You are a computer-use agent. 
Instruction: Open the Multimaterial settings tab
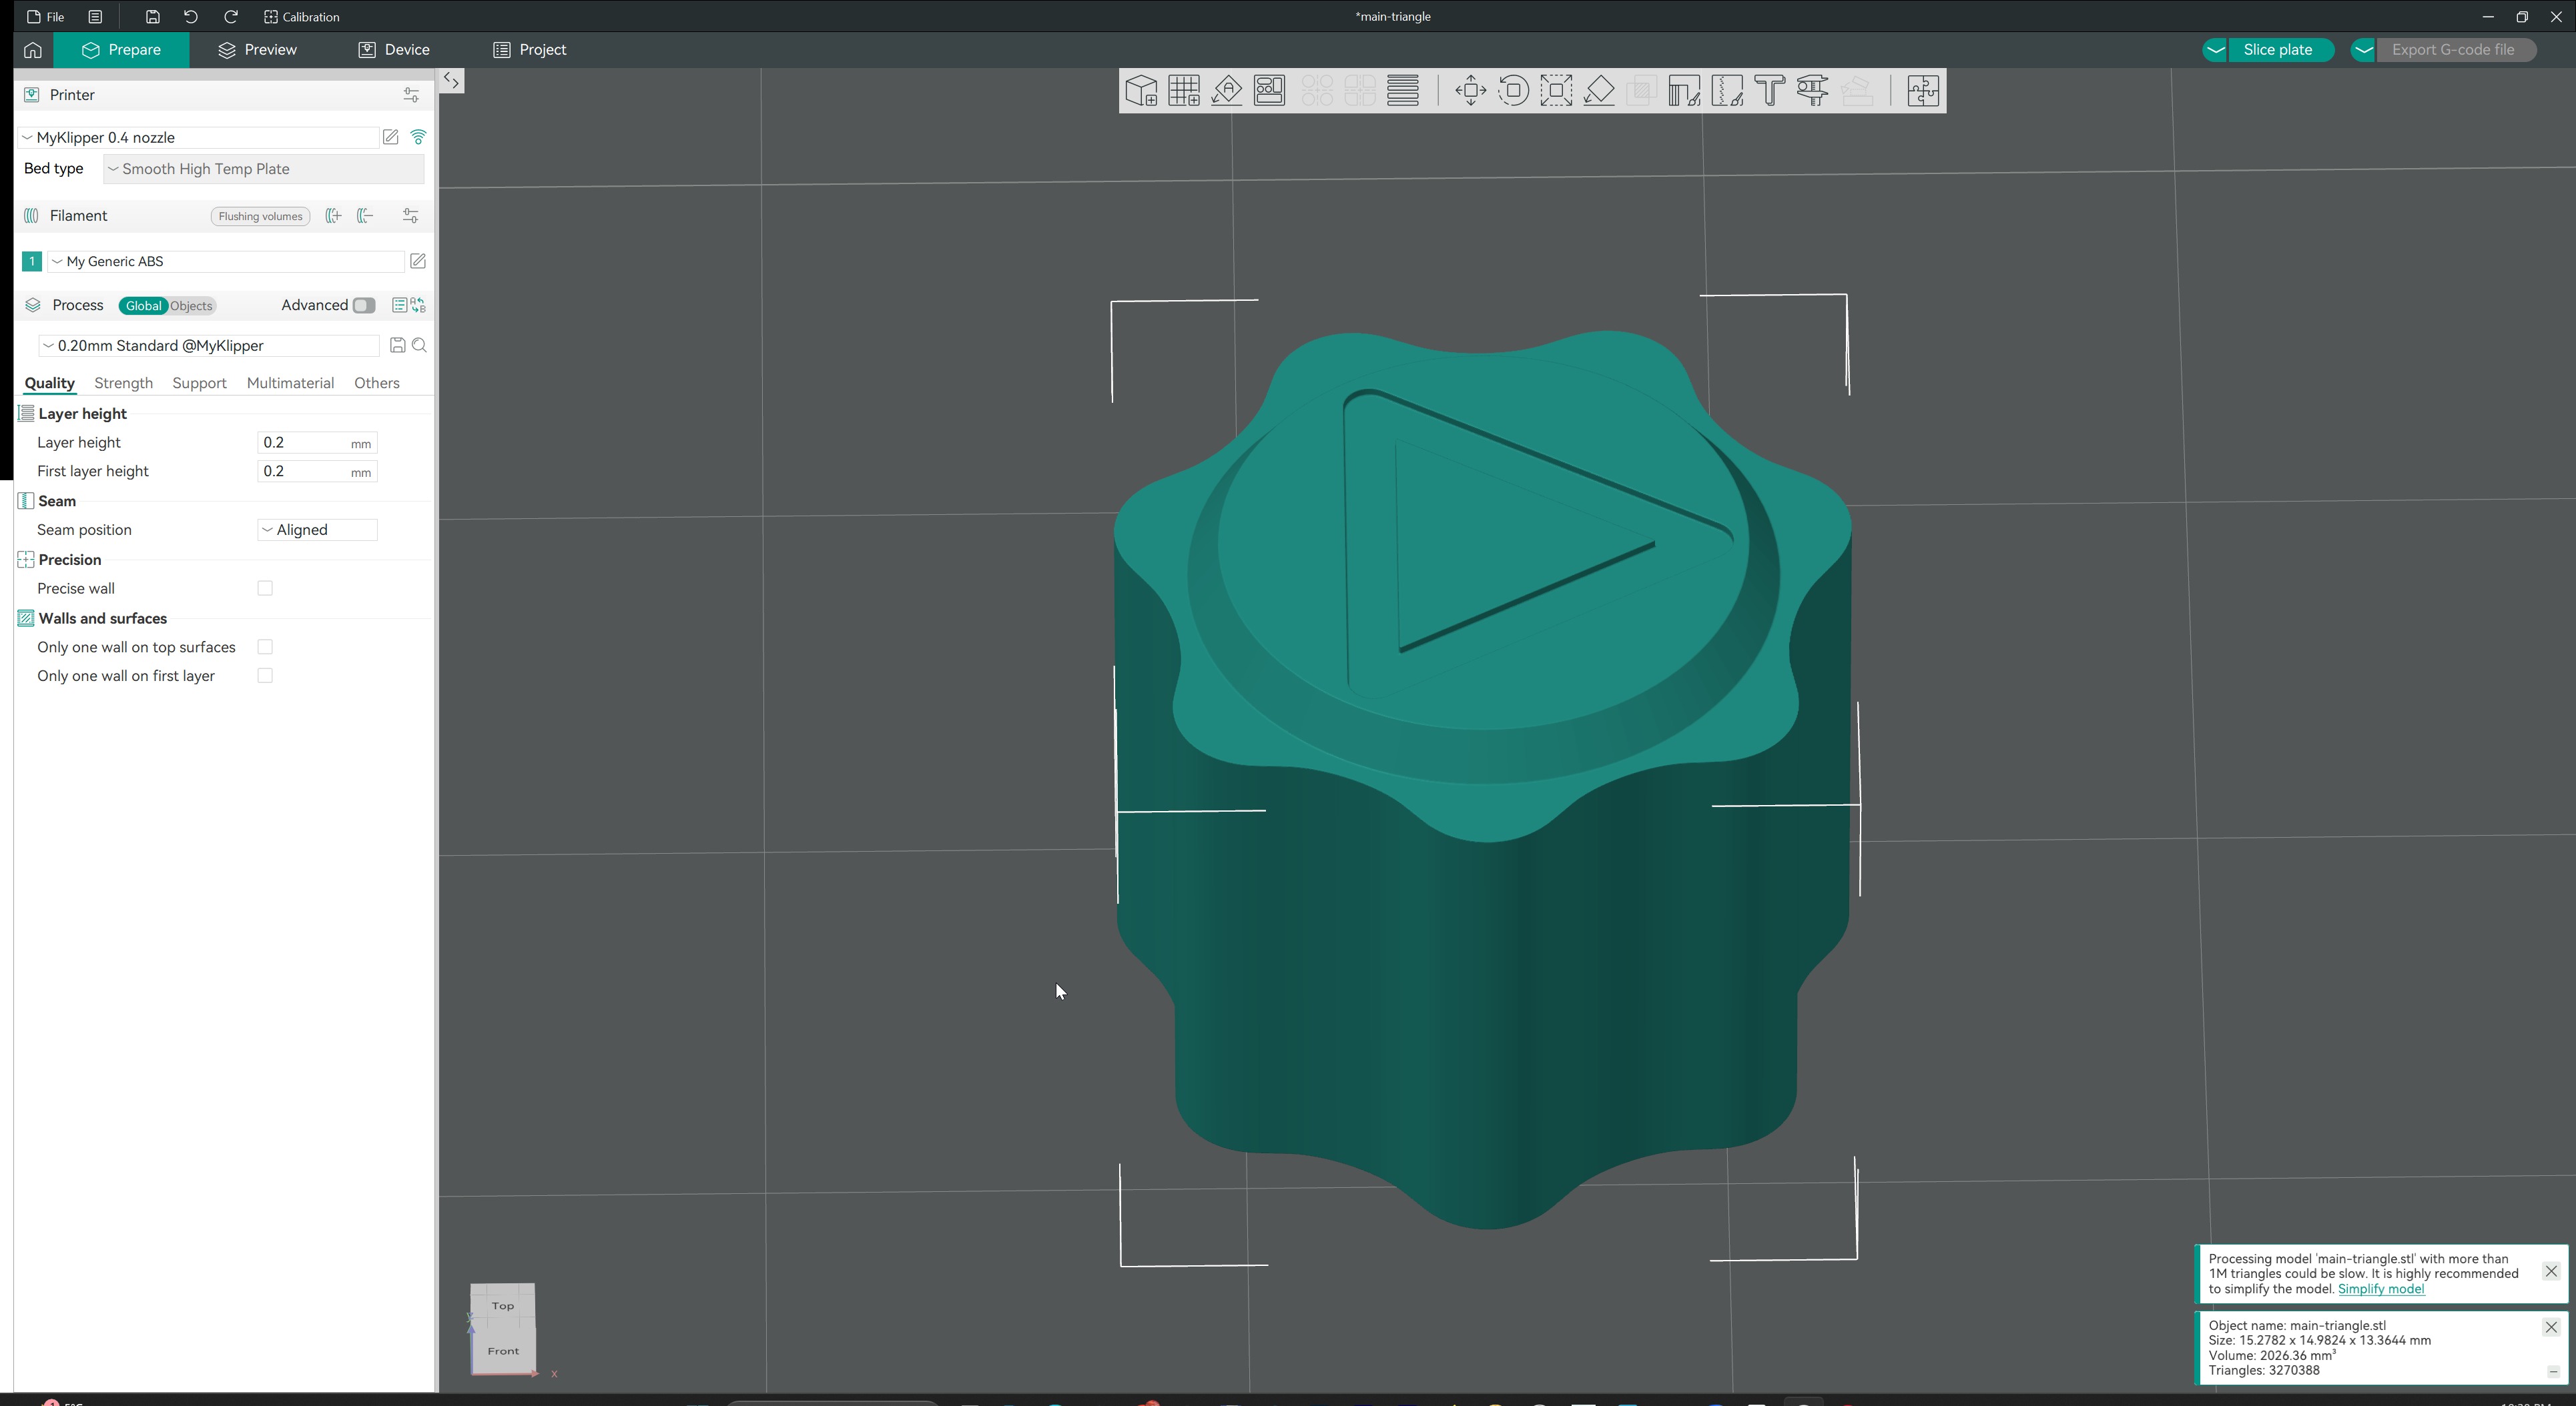pyautogui.click(x=290, y=383)
